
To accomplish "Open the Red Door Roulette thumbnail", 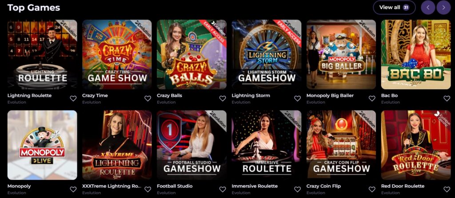I will tap(416, 145).
